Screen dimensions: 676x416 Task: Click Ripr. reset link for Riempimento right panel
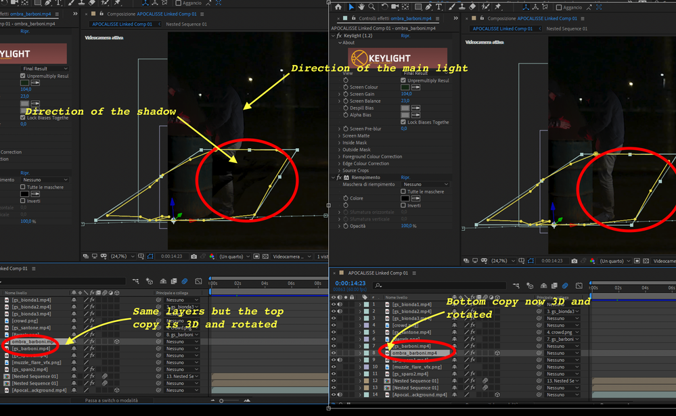coord(405,178)
